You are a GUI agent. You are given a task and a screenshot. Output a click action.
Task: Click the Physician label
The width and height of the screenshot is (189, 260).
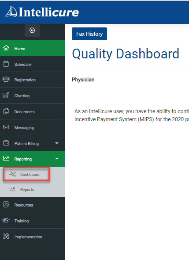pos(83,80)
